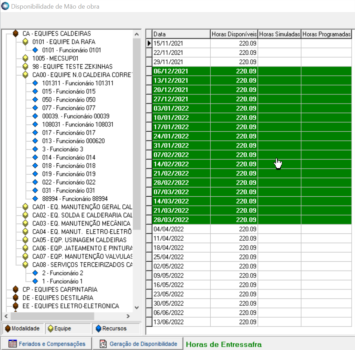Screen dimensions: 355x350
Task: Click blue diamond icon of Funcionário 000620
Action: tap(35, 141)
